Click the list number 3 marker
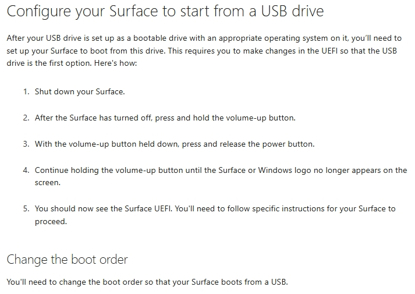This screenshot has height=294, width=415. 26,144
